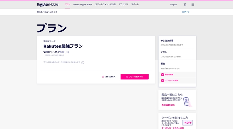Click the 先に製品を選ぶ link

[168, 105]
